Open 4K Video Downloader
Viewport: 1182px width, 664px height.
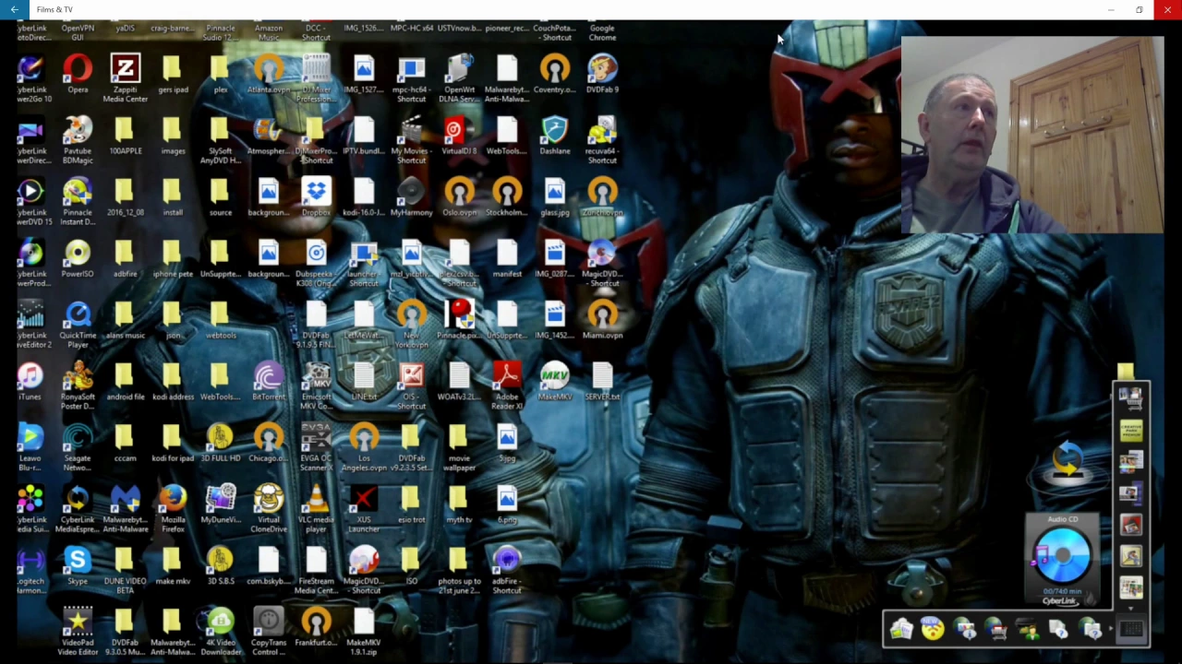221,631
